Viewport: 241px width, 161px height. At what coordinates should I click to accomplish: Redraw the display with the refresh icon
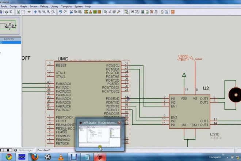19,12
